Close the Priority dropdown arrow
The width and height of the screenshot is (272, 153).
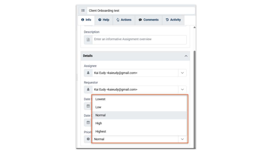182,139
